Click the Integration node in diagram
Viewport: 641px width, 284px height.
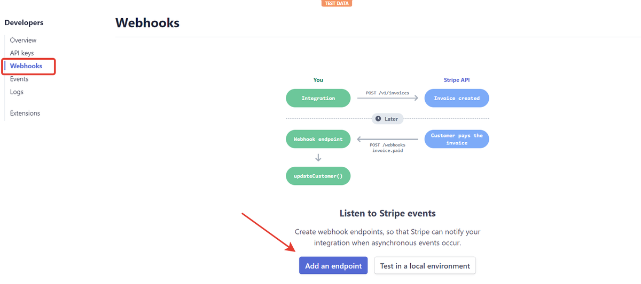318,98
